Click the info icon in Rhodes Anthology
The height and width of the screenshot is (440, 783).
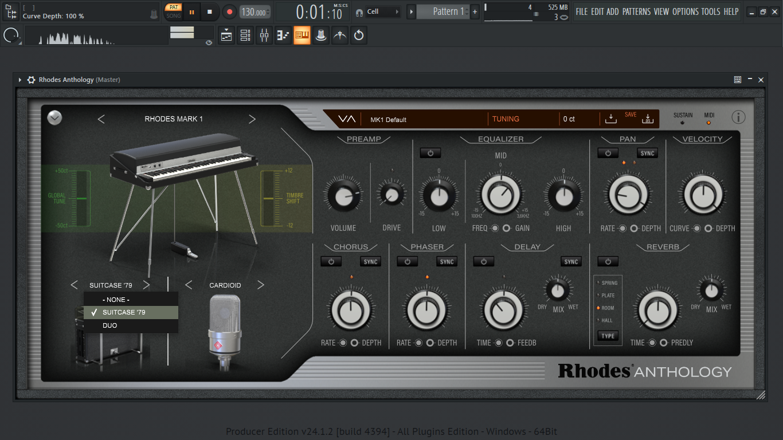(738, 117)
